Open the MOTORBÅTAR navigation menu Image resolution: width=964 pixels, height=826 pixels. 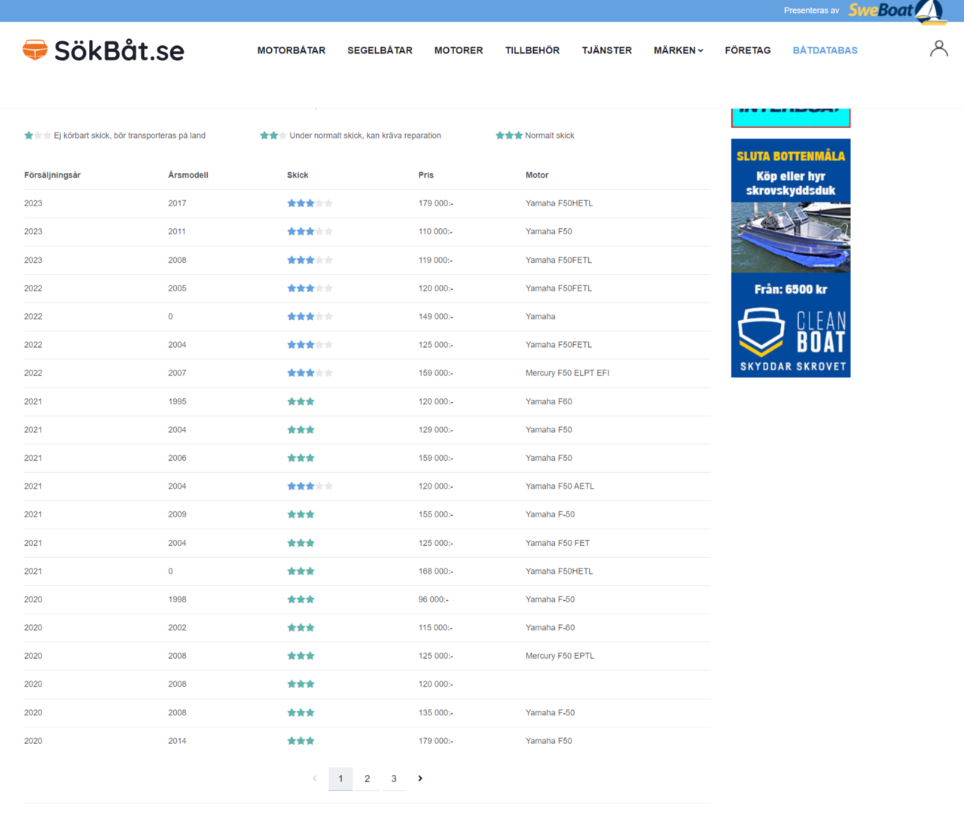pyautogui.click(x=291, y=50)
